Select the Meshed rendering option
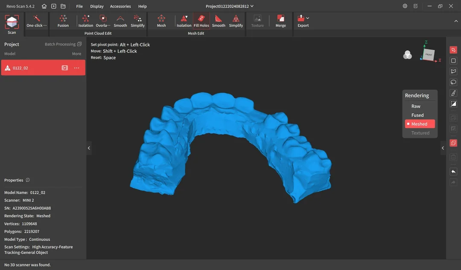The height and width of the screenshot is (270, 461). pyautogui.click(x=420, y=124)
